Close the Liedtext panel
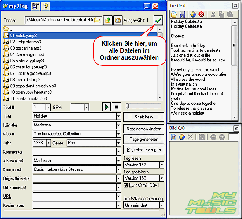Viewport: 242px width, 219px height. [235, 6]
